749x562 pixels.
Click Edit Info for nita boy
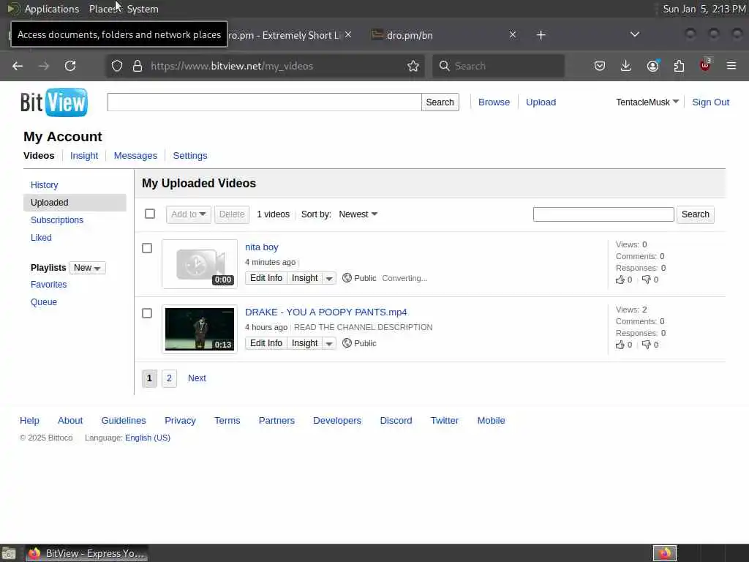pyautogui.click(x=266, y=278)
